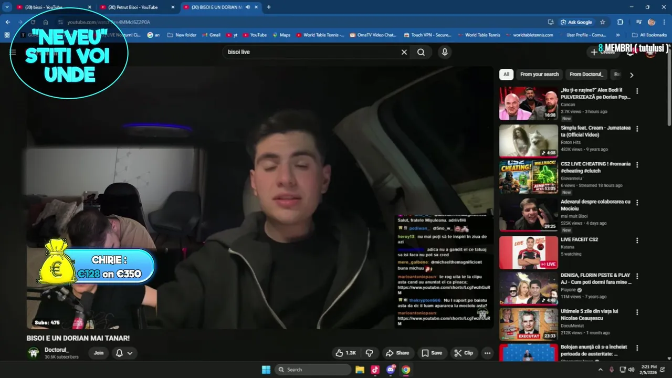672x378 pixels.
Task: Open the Alex Bodi PULVERIZEAZĂ video thumbnail
Action: (x=528, y=103)
